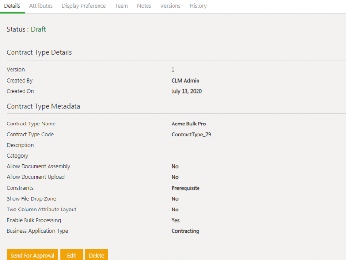Select the ContractType_79 code value
Screen dimensions: 346x260
[x=191, y=135]
